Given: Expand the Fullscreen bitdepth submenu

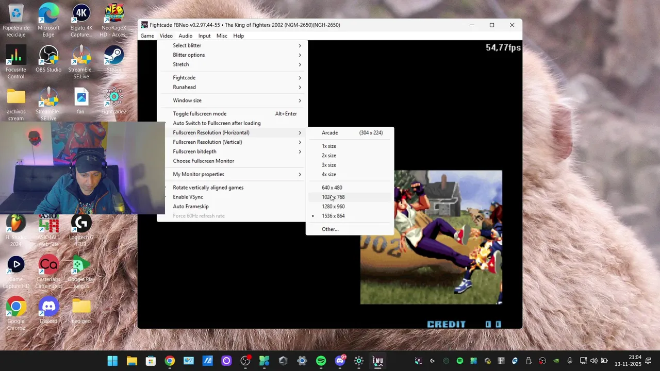Looking at the screenshot, I should [232, 151].
